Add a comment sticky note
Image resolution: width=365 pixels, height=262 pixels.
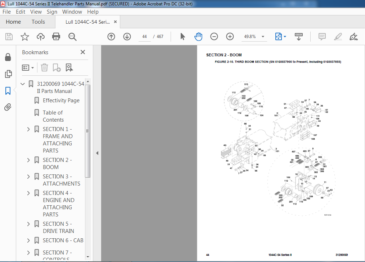coord(322,37)
